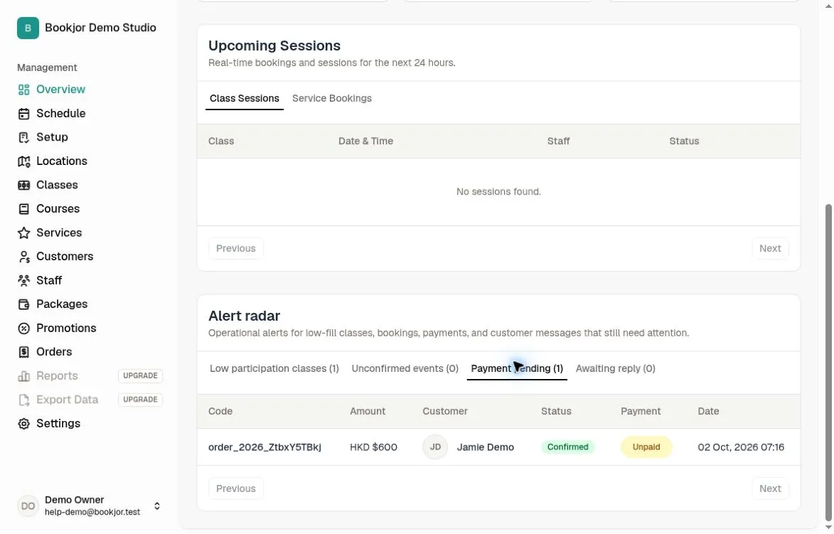Go to Customers label in sidebar
Image resolution: width=834 pixels, height=534 pixels.
click(65, 257)
